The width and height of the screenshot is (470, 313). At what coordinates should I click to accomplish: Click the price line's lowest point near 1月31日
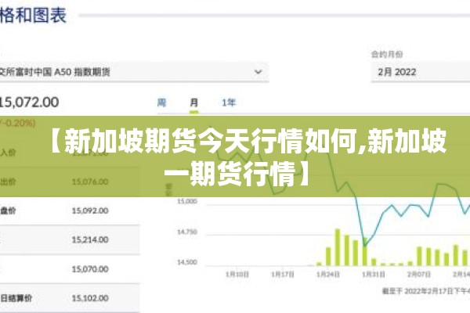click(365, 246)
